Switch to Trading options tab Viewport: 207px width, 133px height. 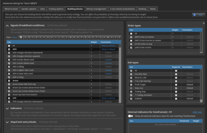[56, 9]
